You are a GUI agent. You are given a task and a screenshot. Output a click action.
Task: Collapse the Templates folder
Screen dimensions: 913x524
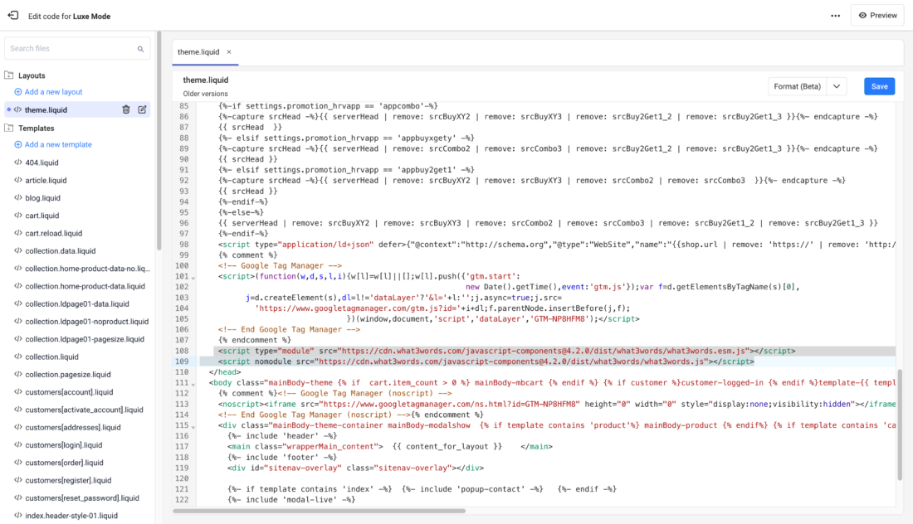9,128
